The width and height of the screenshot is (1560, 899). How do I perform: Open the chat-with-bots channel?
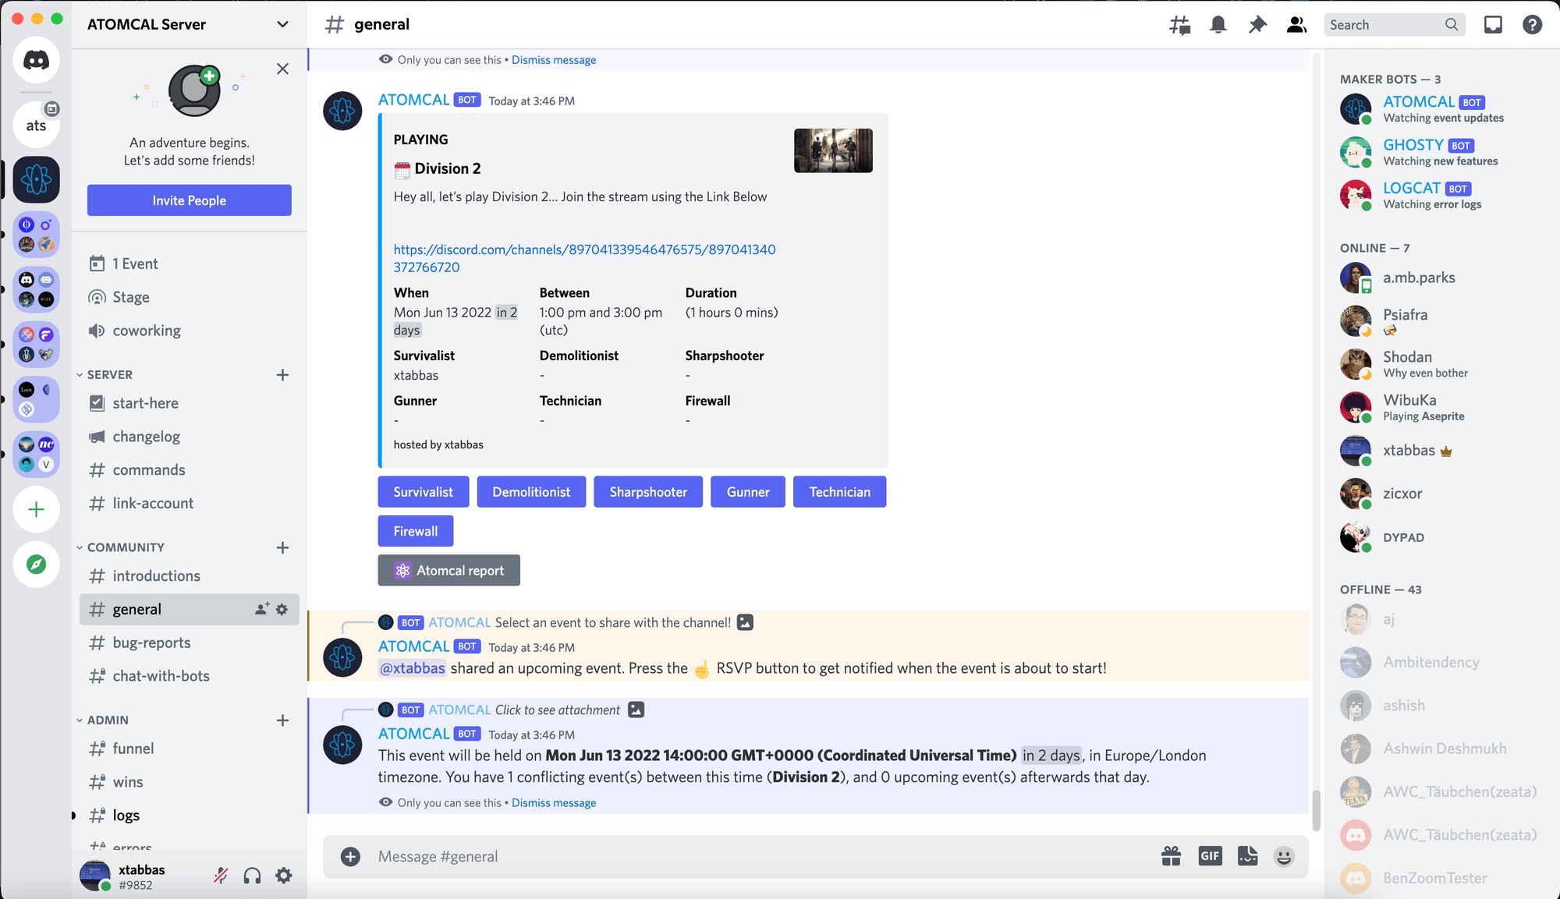tap(190, 676)
